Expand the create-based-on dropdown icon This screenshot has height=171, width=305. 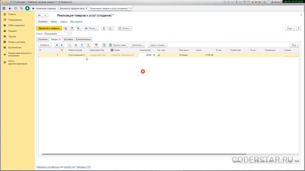[79, 28]
